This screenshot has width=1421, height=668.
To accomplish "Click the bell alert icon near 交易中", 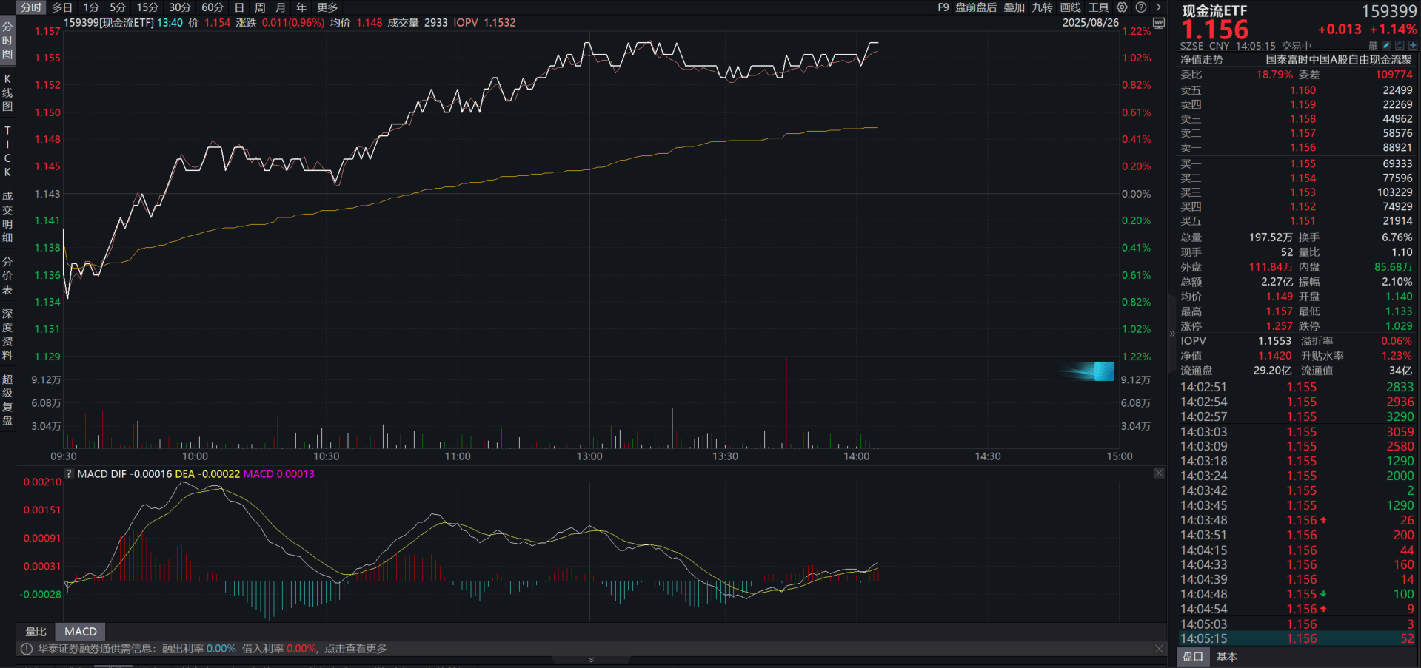I will (x=1400, y=45).
